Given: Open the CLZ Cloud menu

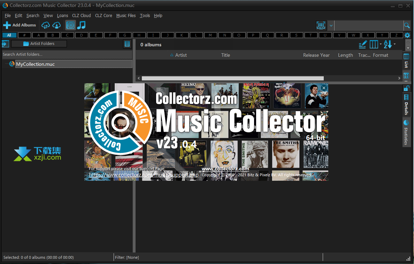Looking at the screenshot, I should tap(82, 16).
